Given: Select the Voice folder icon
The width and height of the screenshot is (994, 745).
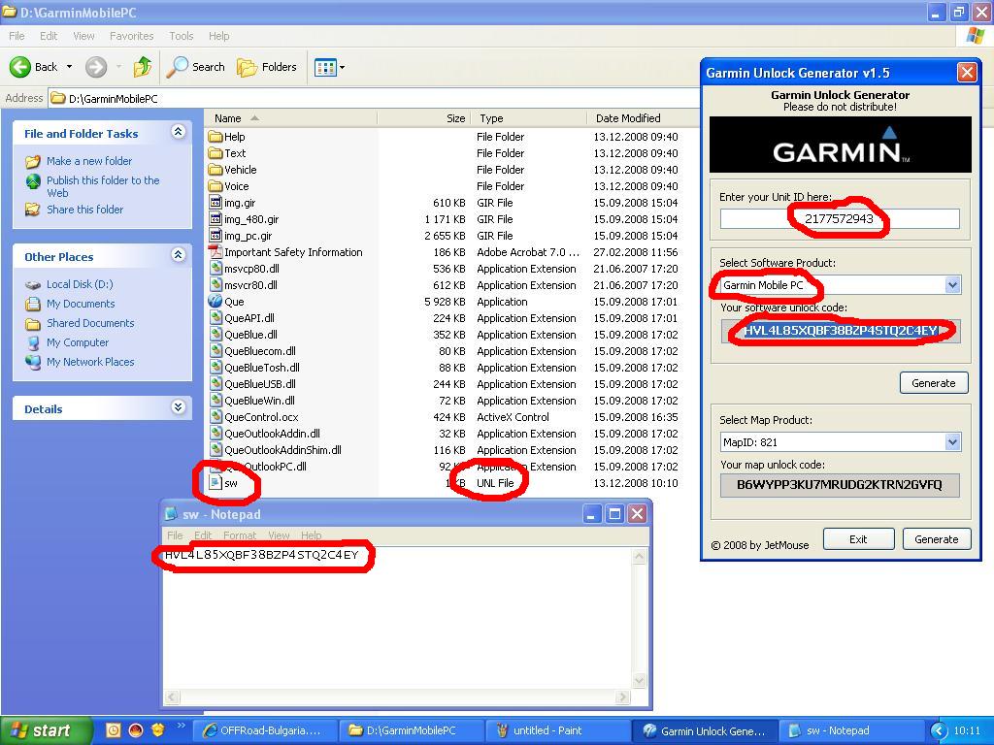Looking at the screenshot, I should tap(215, 186).
